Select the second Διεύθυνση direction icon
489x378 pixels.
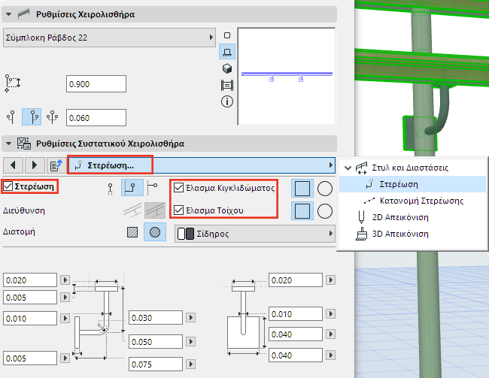coord(155,210)
